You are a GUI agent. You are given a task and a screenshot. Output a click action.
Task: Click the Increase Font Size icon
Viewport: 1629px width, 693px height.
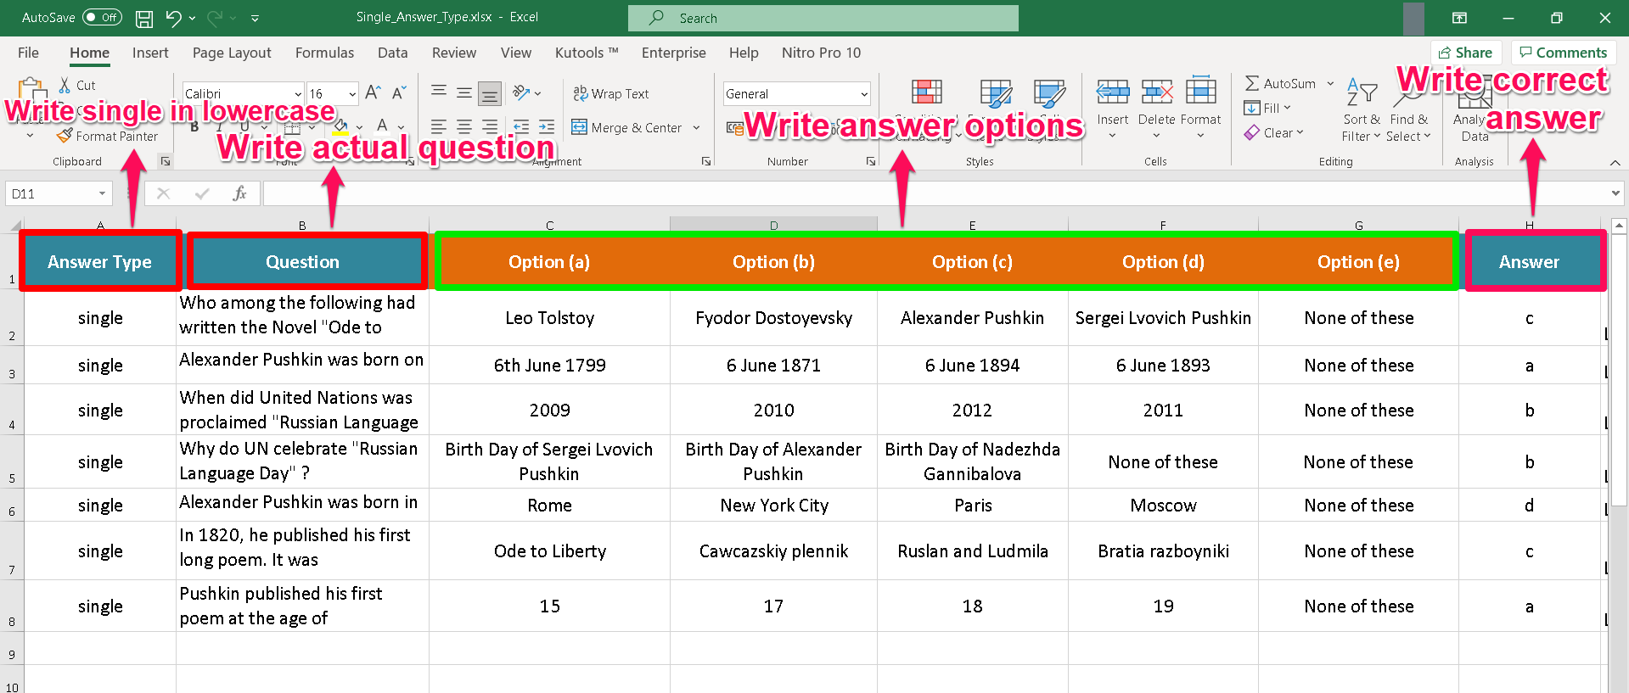pos(373,93)
